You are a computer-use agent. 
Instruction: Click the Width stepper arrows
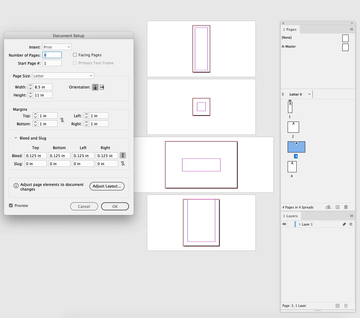[x=30, y=87]
